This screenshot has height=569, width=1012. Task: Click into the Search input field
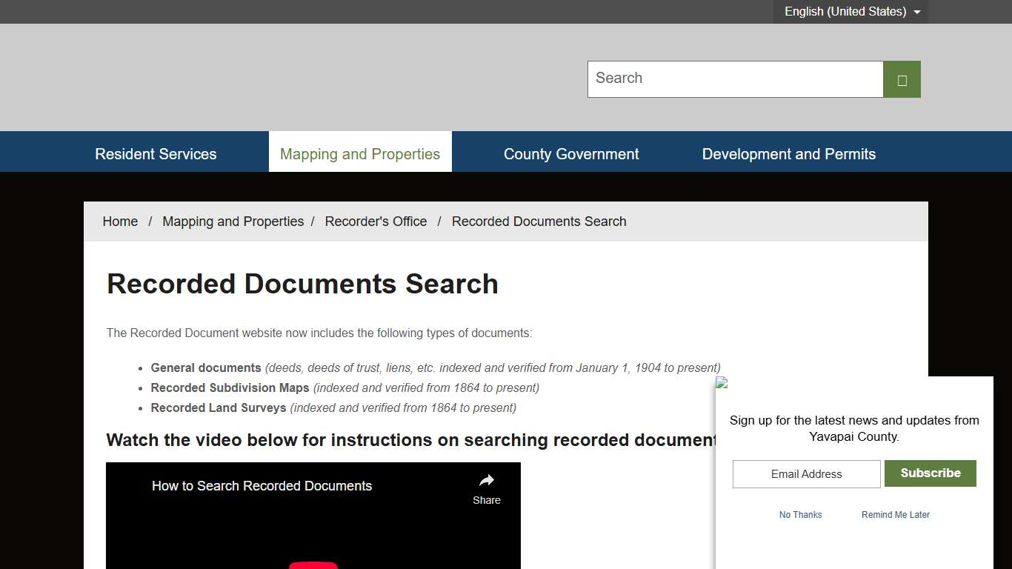click(733, 79)
